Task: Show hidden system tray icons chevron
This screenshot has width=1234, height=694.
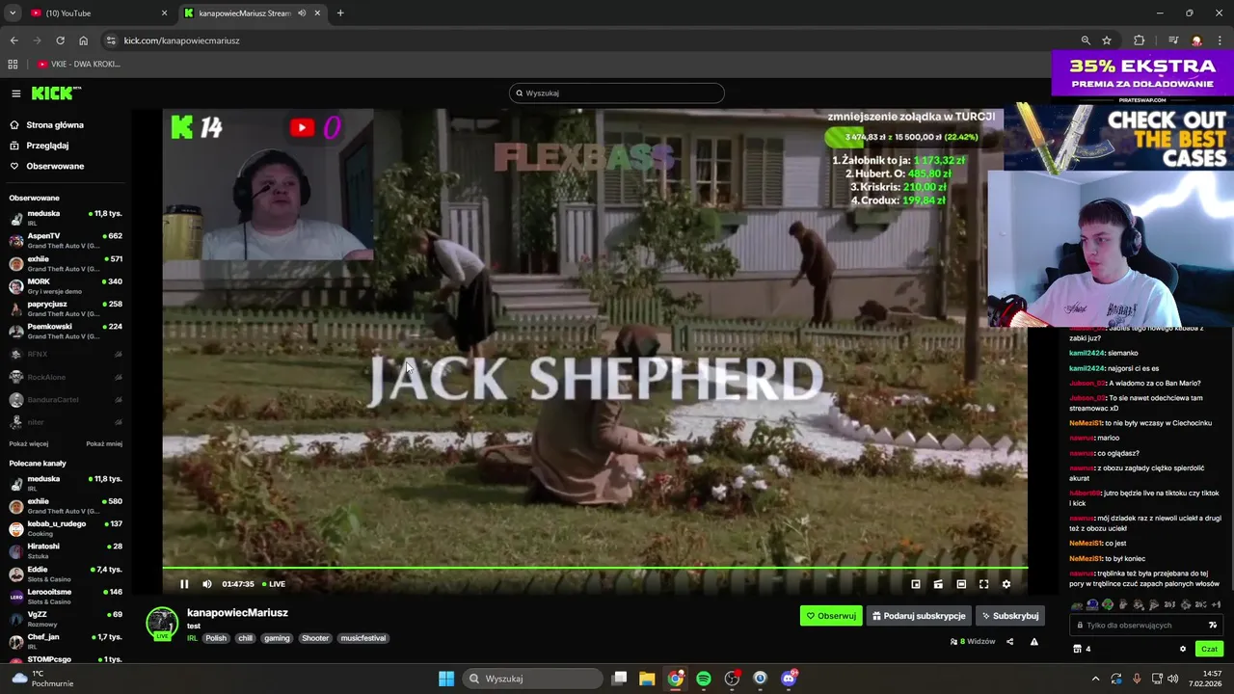Action: click(1095, 679)
